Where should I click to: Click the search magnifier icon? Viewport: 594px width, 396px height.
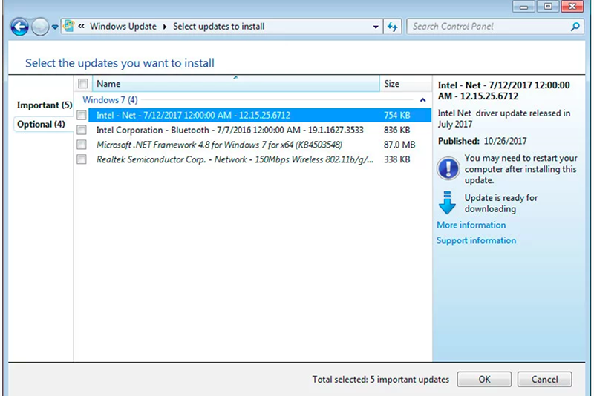(x=575, y=27)
